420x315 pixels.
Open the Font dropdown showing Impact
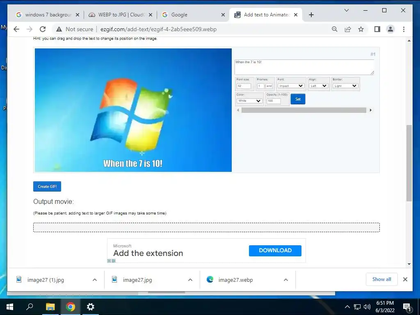[291, 86]
